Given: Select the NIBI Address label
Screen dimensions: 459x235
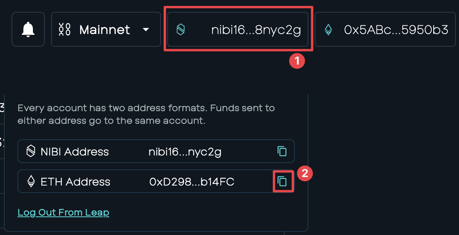Looking at the screenshot, I should pyautogui.click(x=75, y=152).
